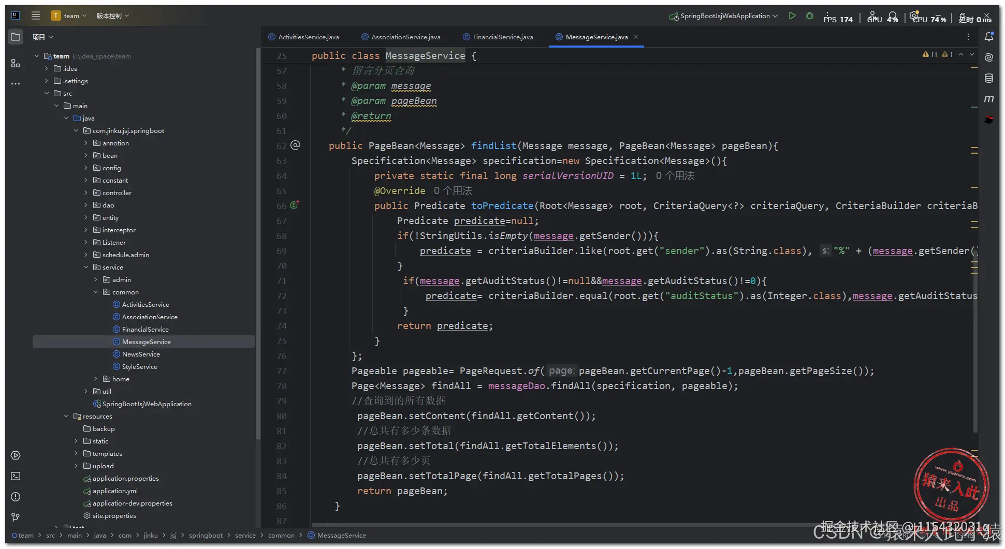The image size is (1005, 549).
Task: Open the Services tool window icon
Action: 16,455
